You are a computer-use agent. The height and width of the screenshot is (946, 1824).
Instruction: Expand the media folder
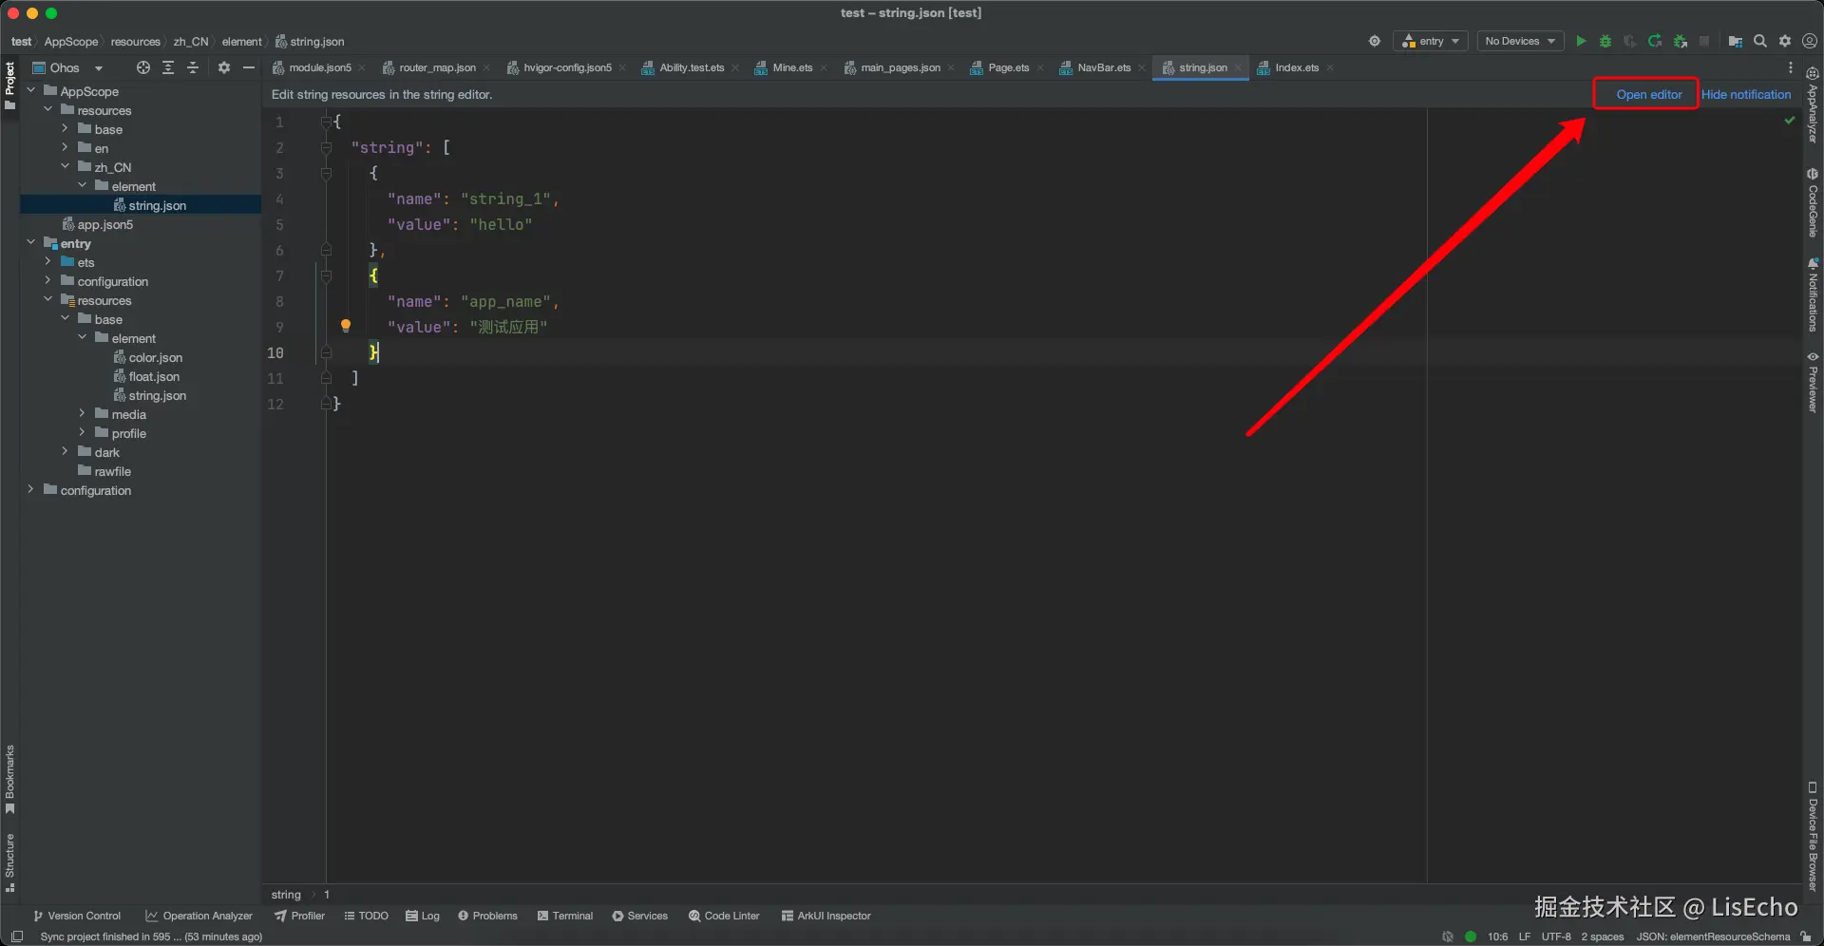coord(83,414)
